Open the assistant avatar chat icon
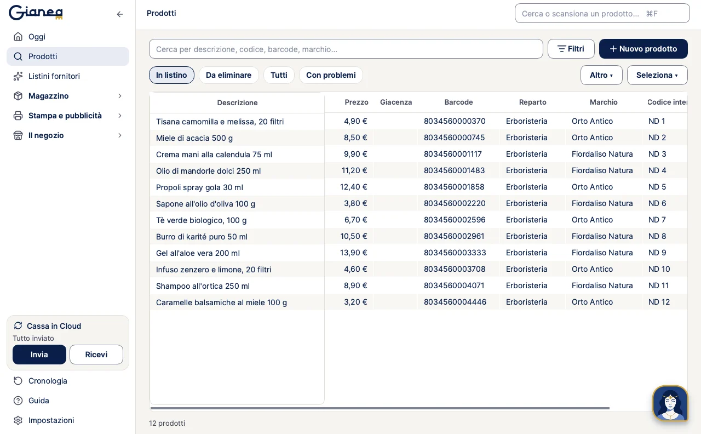This screenshot has width=701, height=434. (670, 403)
